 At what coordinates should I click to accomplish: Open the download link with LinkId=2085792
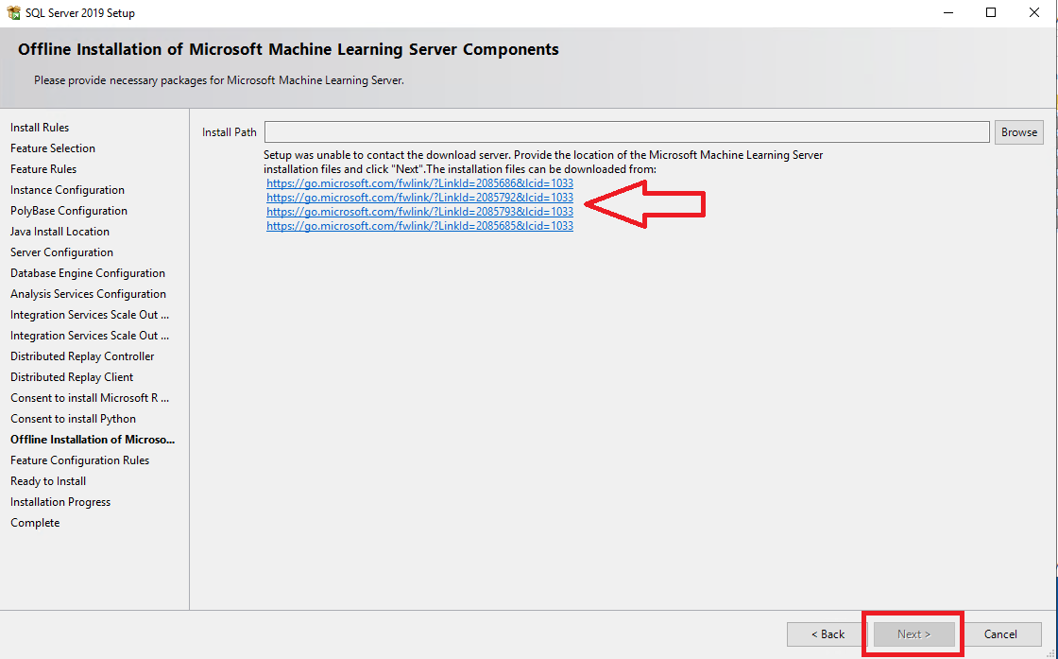[419, 198]
